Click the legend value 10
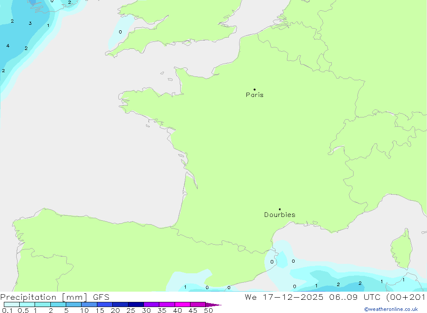 (85, 310)
